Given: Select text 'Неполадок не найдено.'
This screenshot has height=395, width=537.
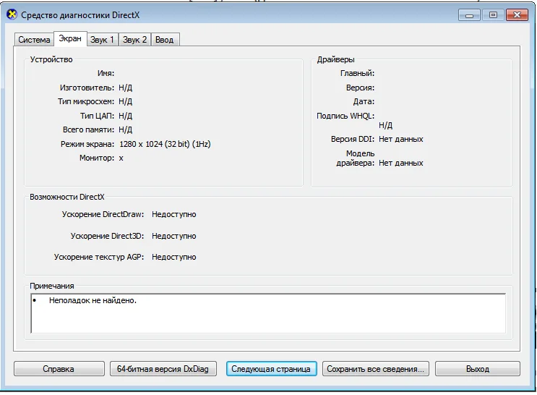Looking at the screenshot, I should point(93,300).
